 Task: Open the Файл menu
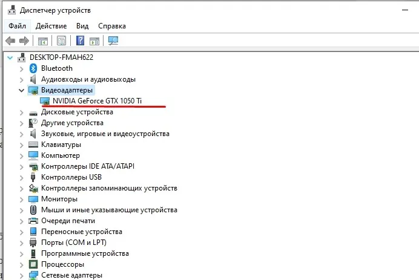pos(17,26)
